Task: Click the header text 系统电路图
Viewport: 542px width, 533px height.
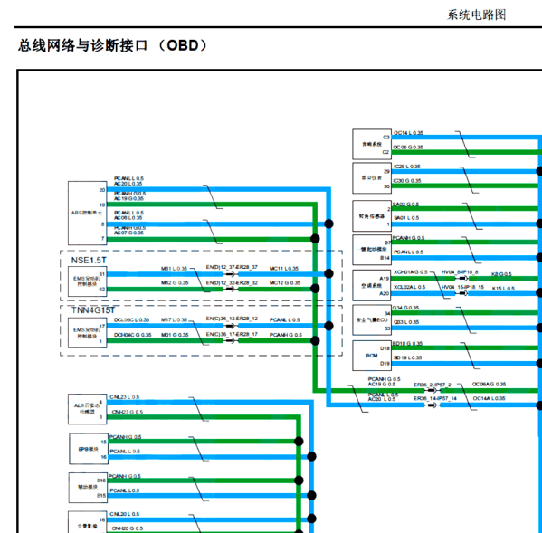Action: point(476,14)
